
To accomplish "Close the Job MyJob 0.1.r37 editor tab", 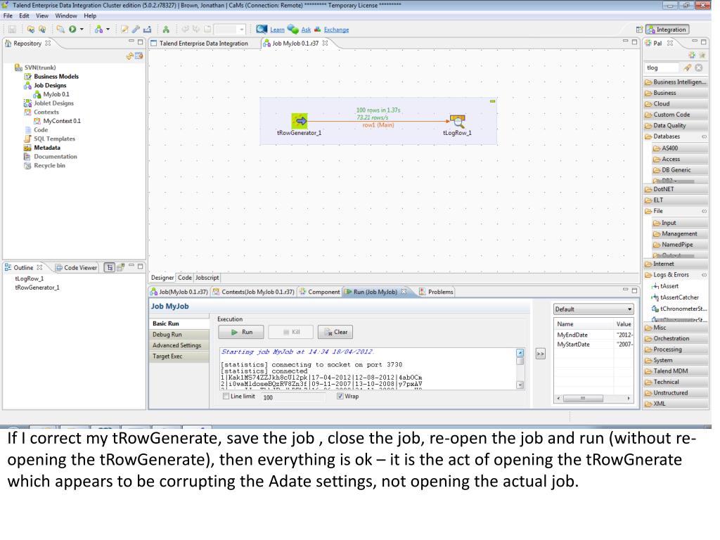I will coord(325,43).
